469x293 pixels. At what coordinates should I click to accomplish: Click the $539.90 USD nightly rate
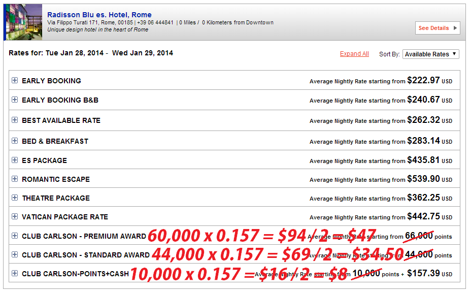[429, 179]
